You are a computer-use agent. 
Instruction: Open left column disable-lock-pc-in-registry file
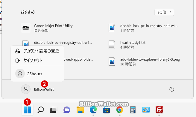63,43
